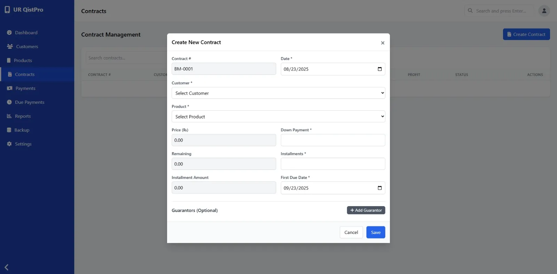The height and width of the screenshot is (274, 557).
Task: Expand the Select Customer dropdown
Action: pos(278,93)
